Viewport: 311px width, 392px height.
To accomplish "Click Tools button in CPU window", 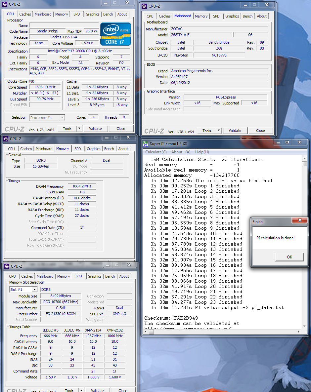I will [x=67, y=129].
